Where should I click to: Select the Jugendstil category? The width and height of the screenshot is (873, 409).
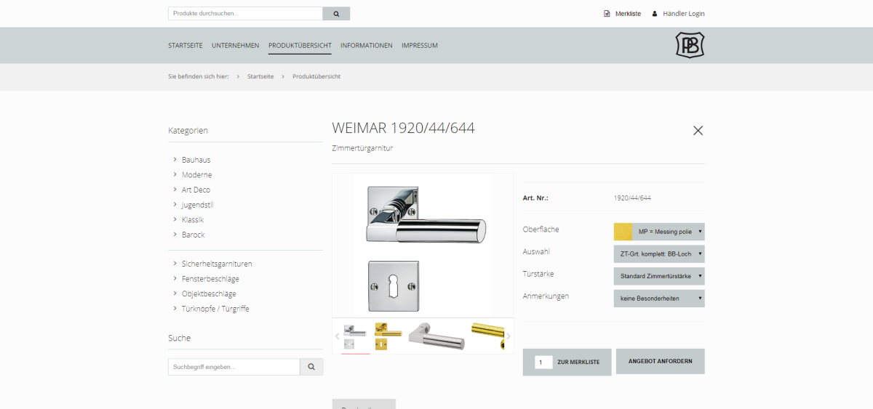[x=198, y=205]
